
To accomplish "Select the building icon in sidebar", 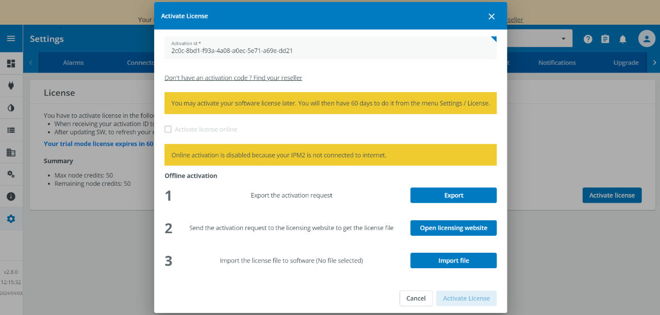I will 11,152.
